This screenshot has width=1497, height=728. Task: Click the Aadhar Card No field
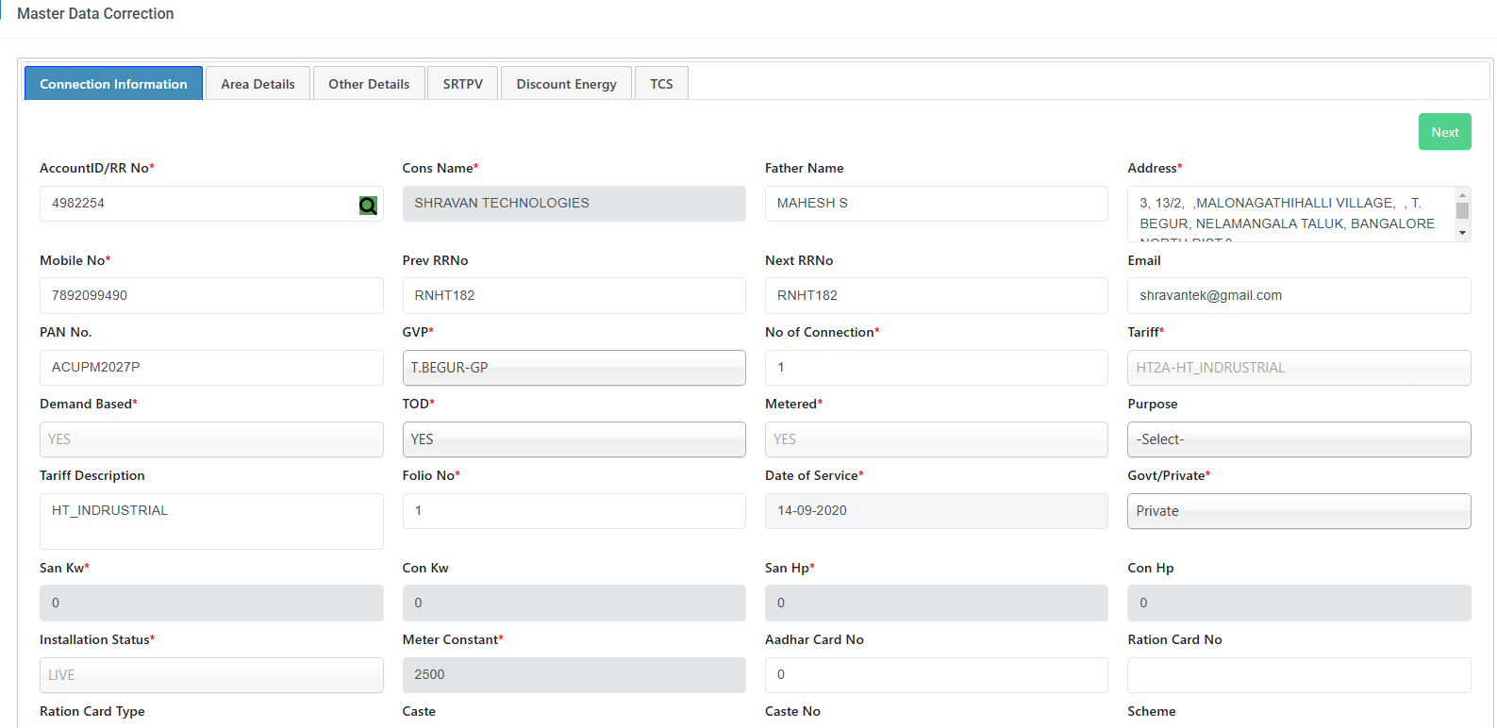coord(936,675)
